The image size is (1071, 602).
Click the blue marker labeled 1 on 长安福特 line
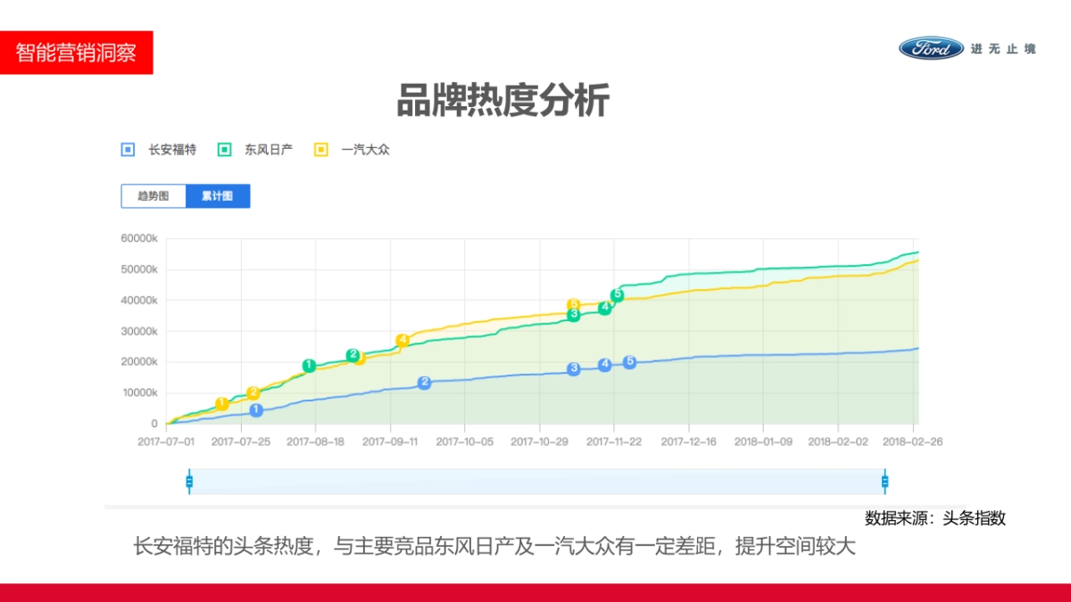tap(256, 410)
